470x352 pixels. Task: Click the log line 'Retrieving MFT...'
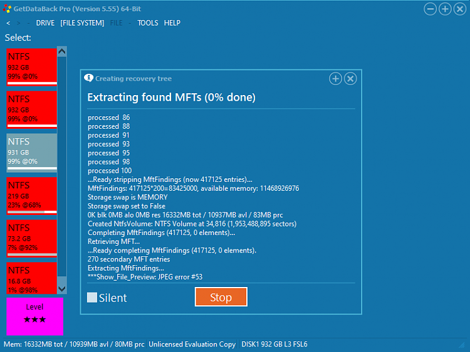click(x=113, y=241)
